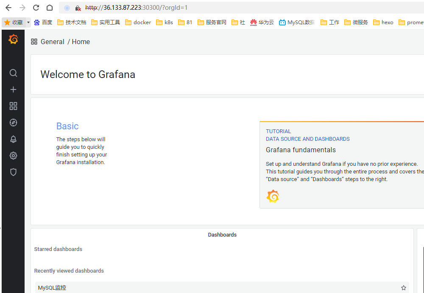Click the Grafana logo in the sidebar
424x293 pixels.
tap(13, 39)
